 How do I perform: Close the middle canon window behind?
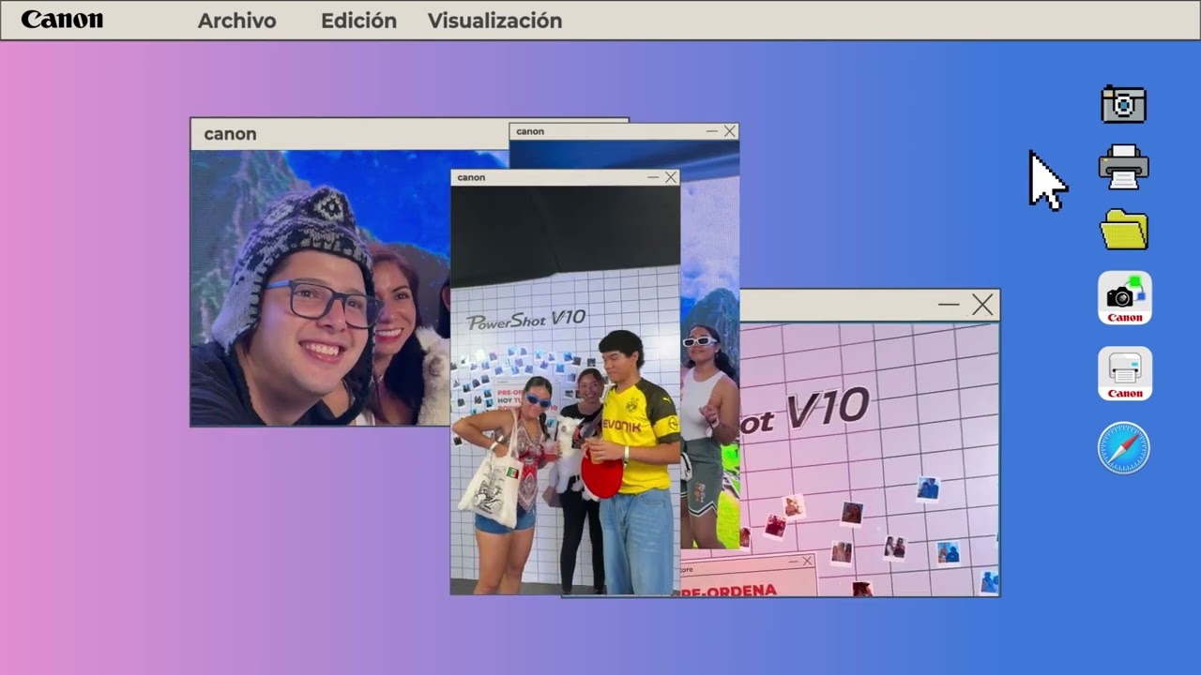(x=730, y=131)
